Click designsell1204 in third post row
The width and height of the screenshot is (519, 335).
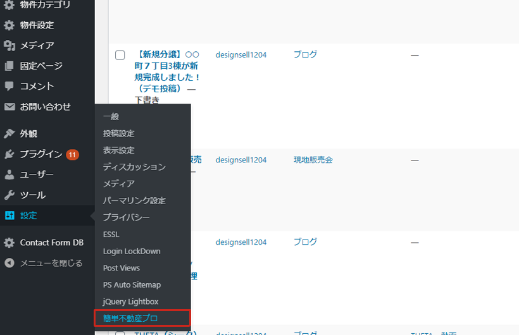coord(241,243)
